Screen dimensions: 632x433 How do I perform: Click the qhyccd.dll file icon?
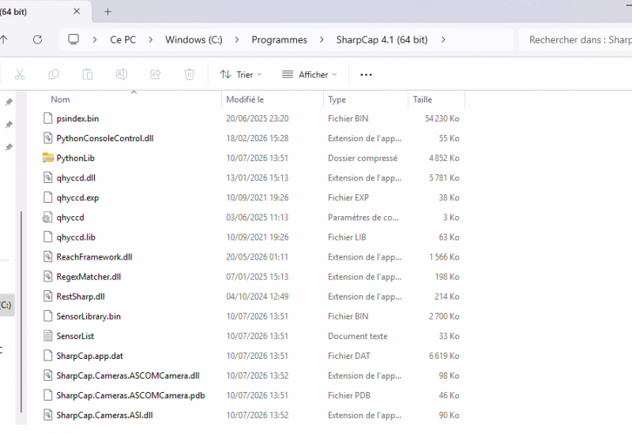click(x=47, y=177)
